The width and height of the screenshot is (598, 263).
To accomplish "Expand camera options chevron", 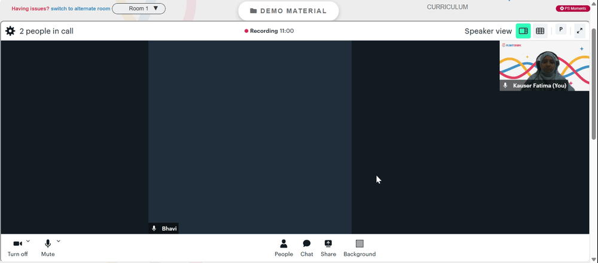I will (28, 241).
